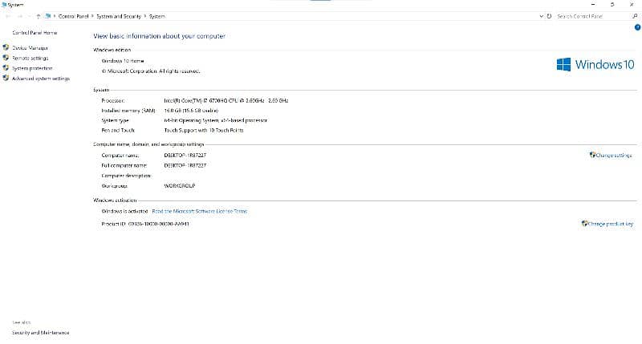This screenshot has width=642, height=344.
Task: Click the System protection shield icon
Action: tap(6, 68)
